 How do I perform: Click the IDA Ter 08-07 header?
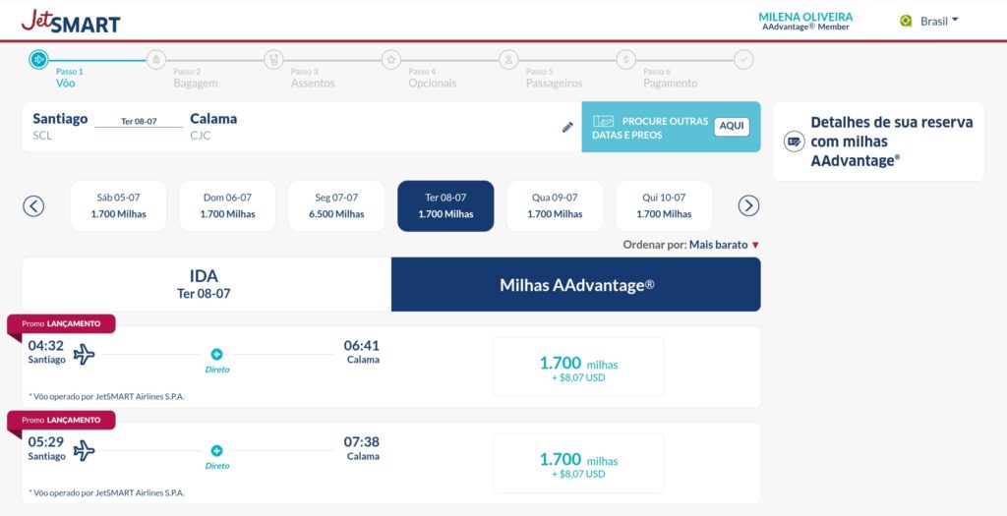point(207,285)
